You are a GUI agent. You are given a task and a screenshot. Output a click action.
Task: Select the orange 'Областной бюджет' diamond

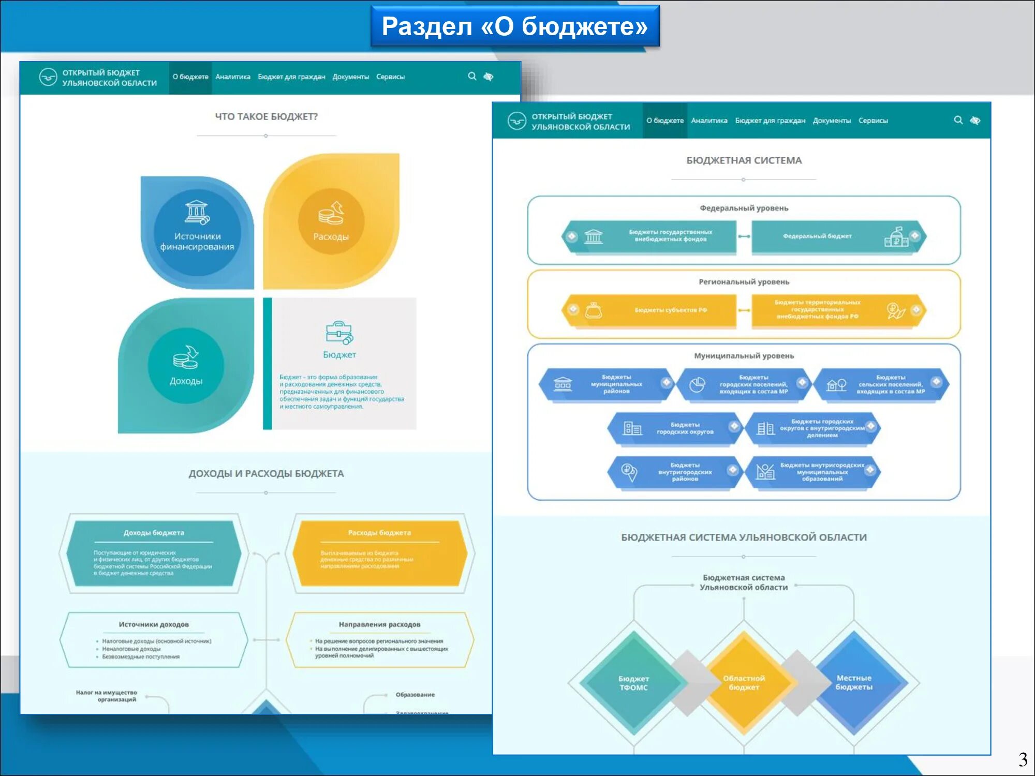tap(744, 683)
